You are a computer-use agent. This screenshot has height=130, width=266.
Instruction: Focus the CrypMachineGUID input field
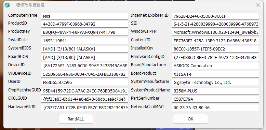85,91
